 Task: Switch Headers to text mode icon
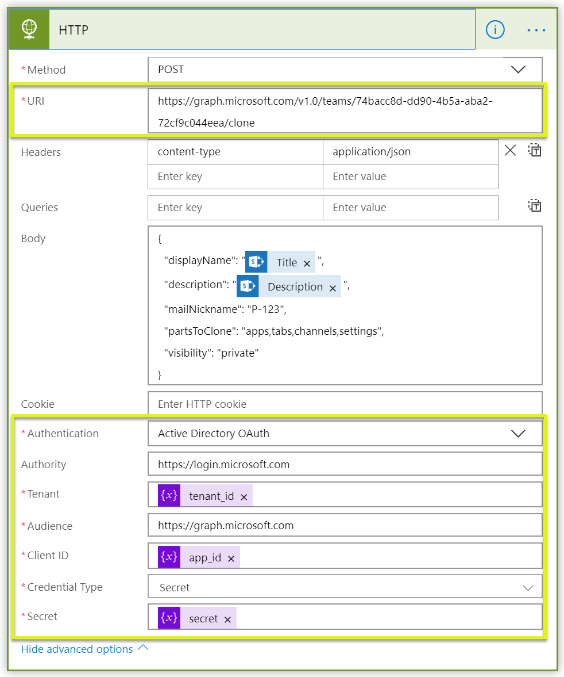coord(535,150)
